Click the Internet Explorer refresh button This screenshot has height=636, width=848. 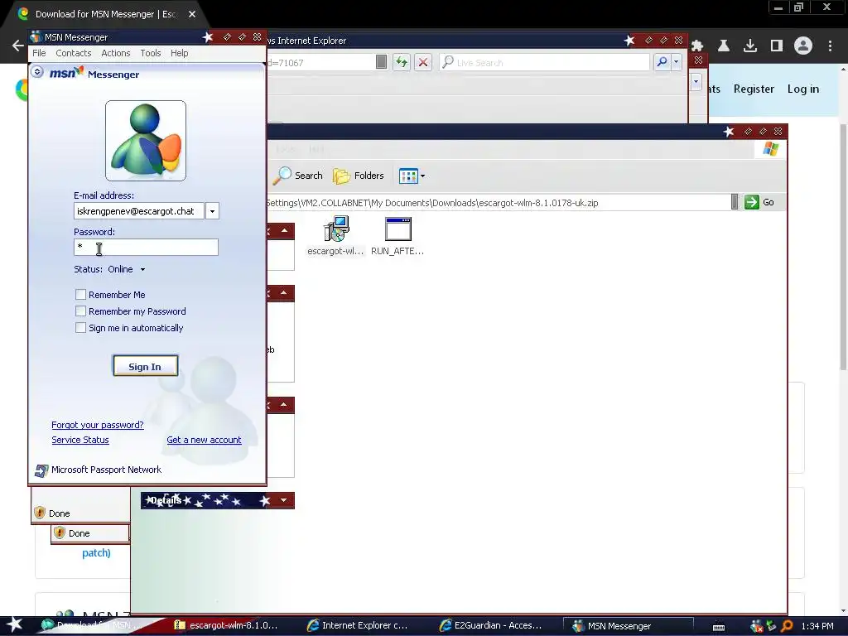point(402,62)
